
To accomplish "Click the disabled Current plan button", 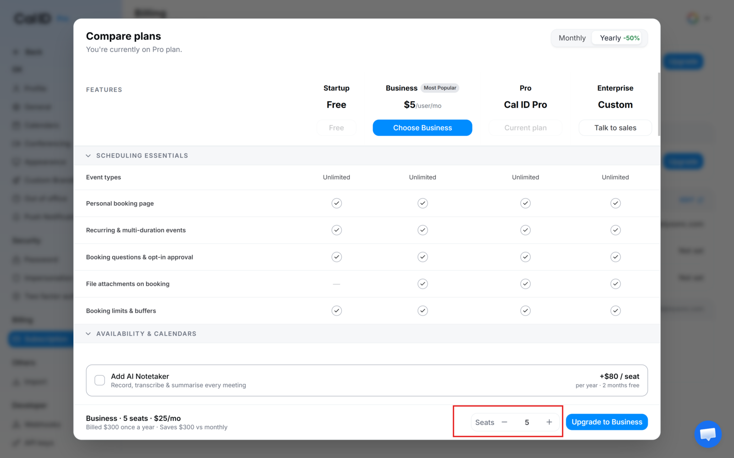I will [x=525, y=128].
